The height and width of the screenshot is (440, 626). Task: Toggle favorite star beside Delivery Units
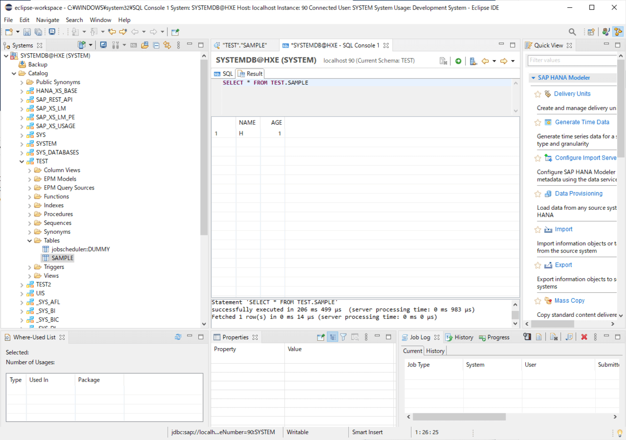(538, 94)
